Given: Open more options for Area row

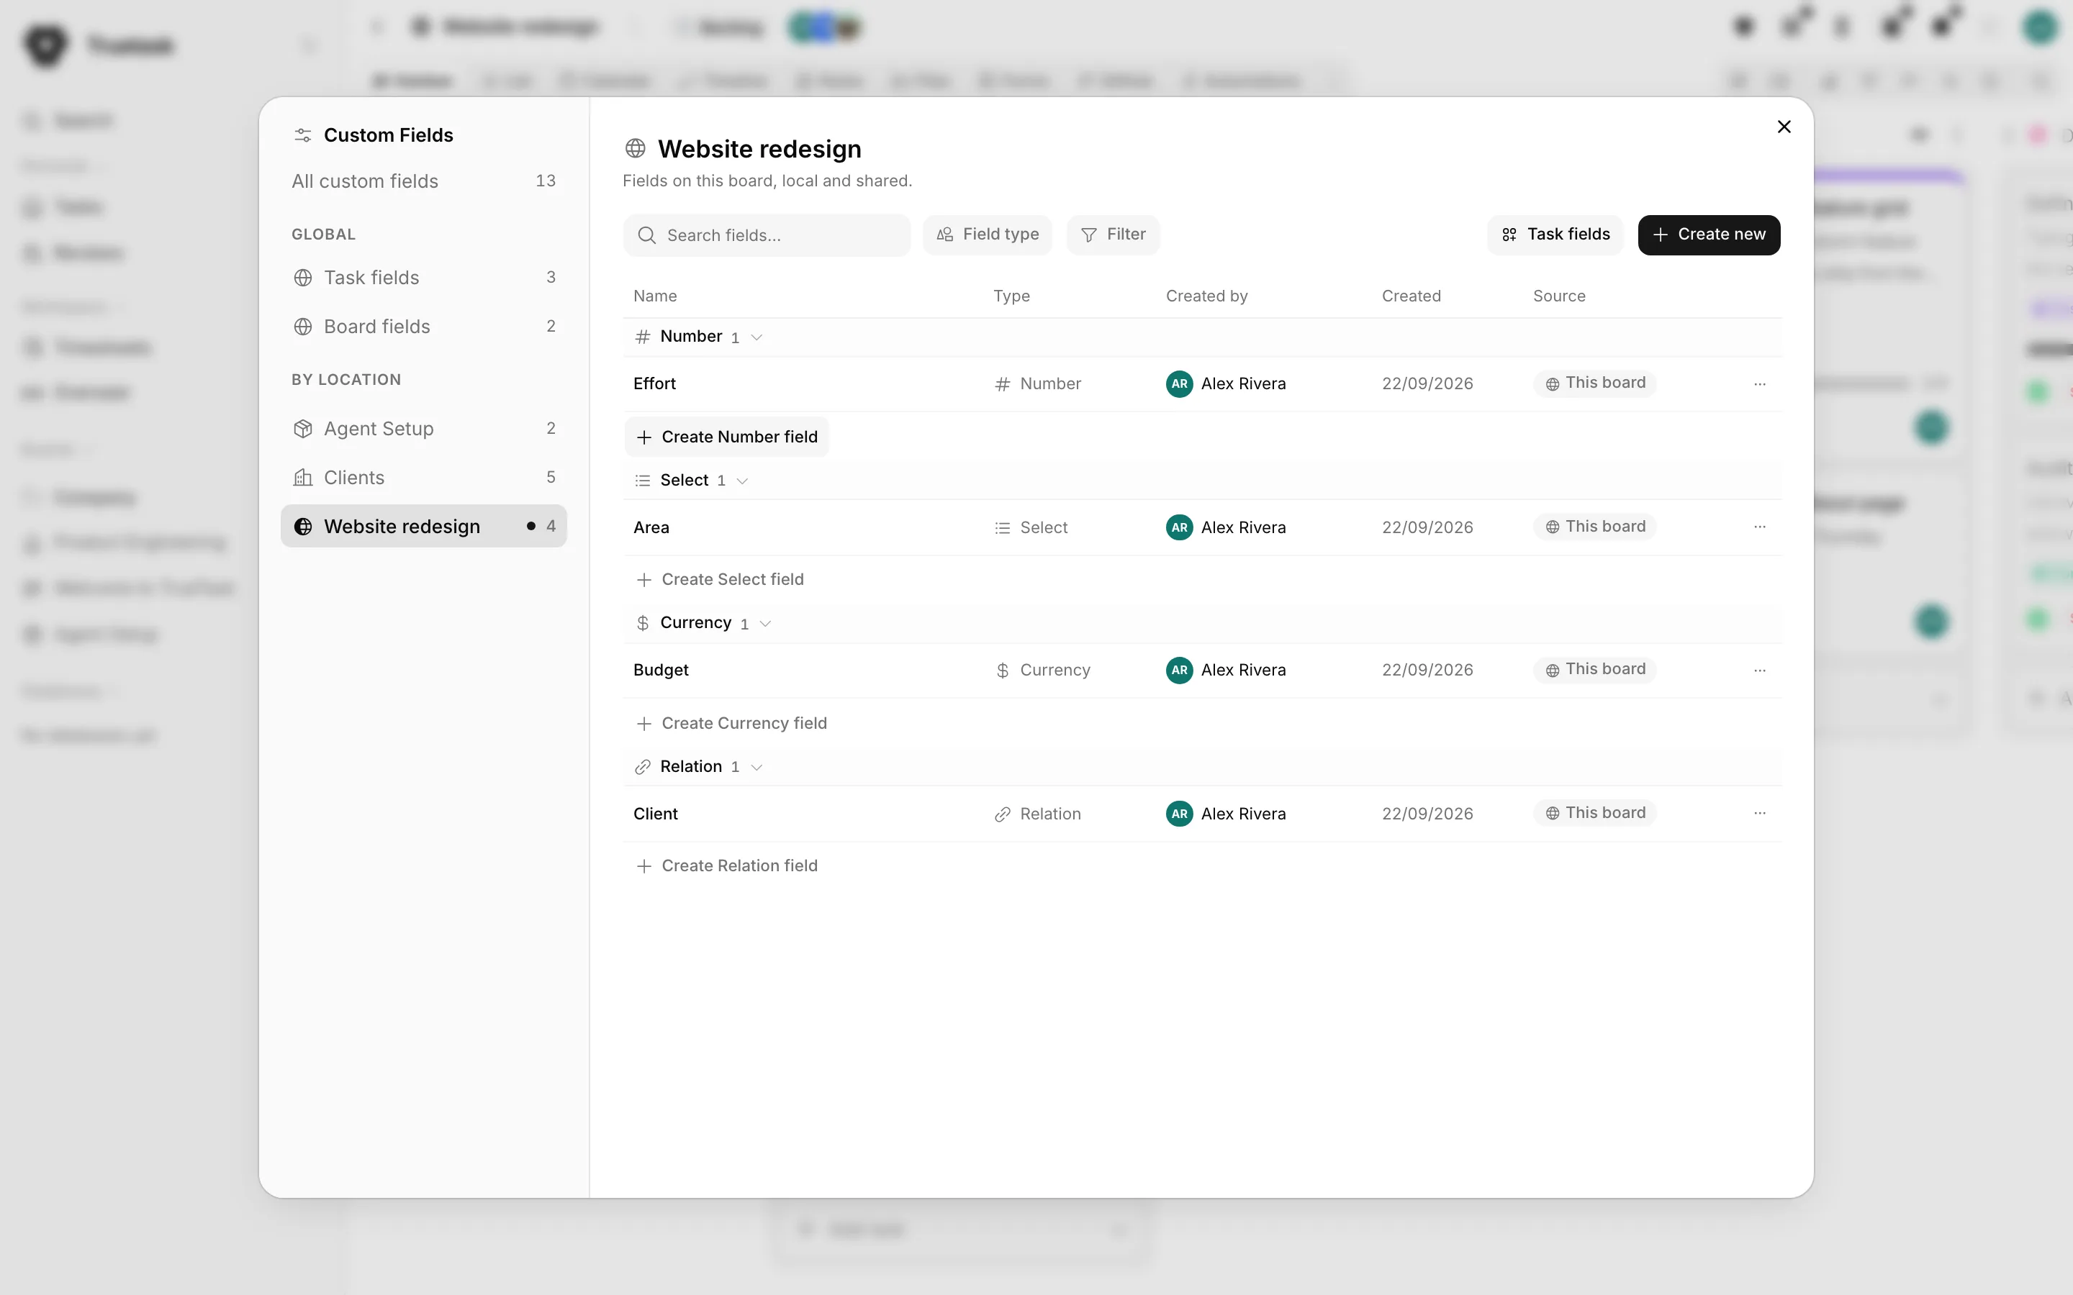Looking at the screenshot, I should 1759,527.
